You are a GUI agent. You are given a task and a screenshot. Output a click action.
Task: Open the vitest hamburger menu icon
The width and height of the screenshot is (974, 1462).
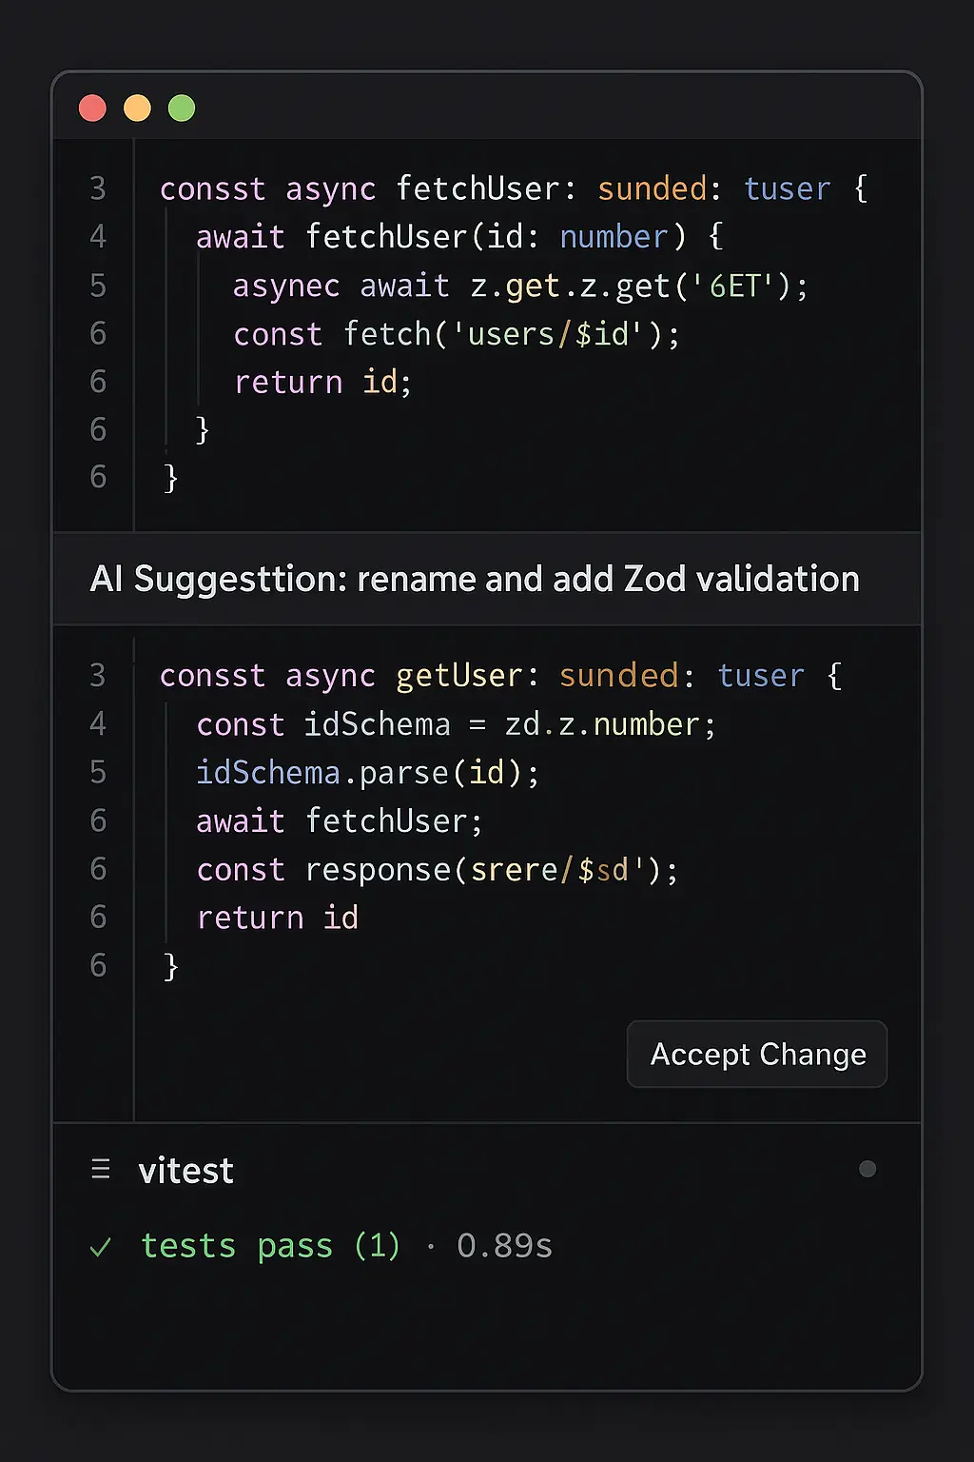click(x=101, y=1169)
